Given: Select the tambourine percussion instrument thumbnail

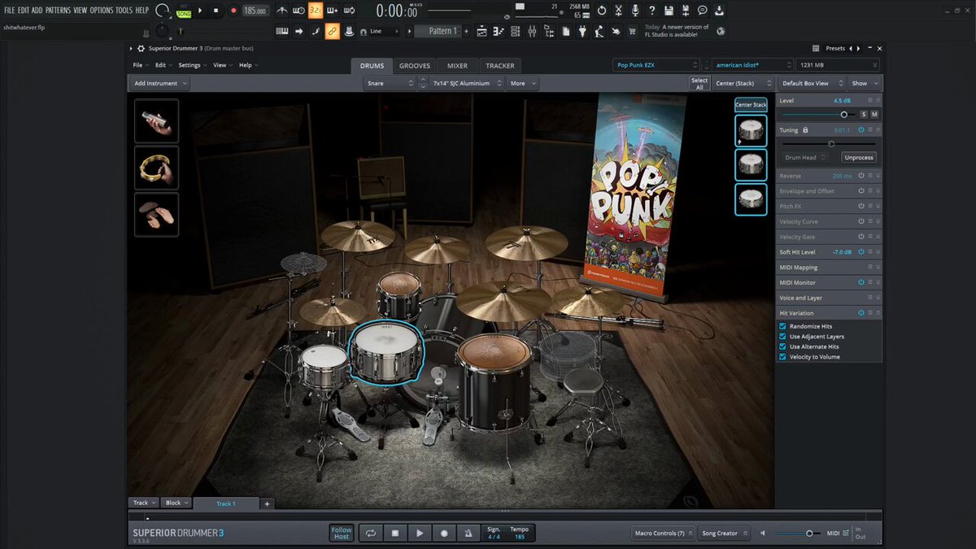Looking at the screenshot, I should pyautogui.click(x=156, y=168).
